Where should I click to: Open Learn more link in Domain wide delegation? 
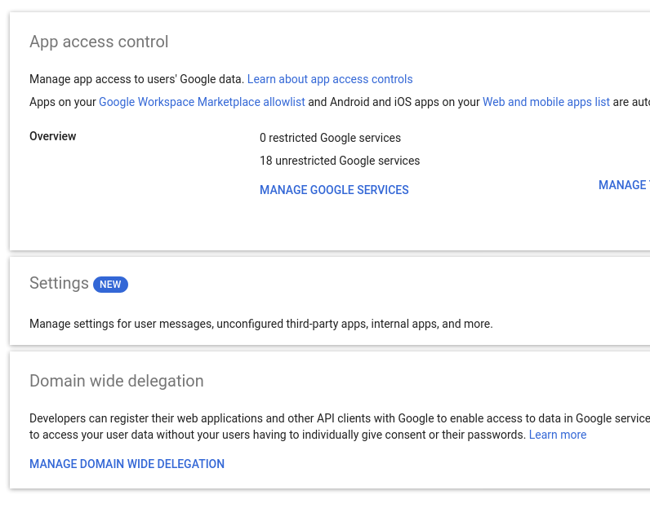click(557, 435)
